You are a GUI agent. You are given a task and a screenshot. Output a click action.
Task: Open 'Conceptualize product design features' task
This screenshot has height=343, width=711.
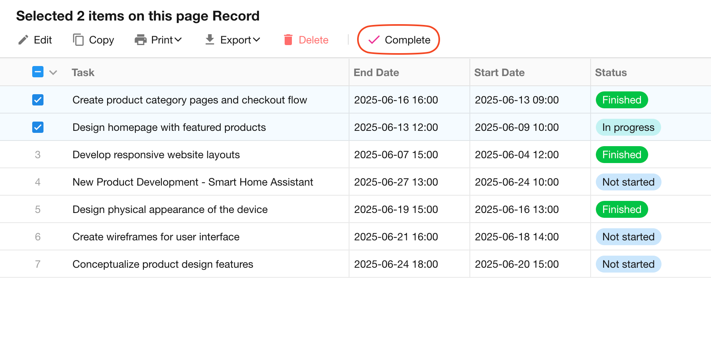(163, 264)
